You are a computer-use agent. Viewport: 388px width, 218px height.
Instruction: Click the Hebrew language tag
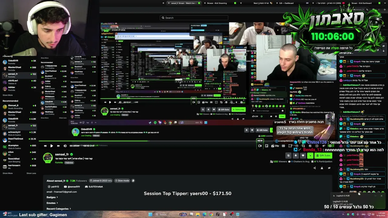(69, 163)
